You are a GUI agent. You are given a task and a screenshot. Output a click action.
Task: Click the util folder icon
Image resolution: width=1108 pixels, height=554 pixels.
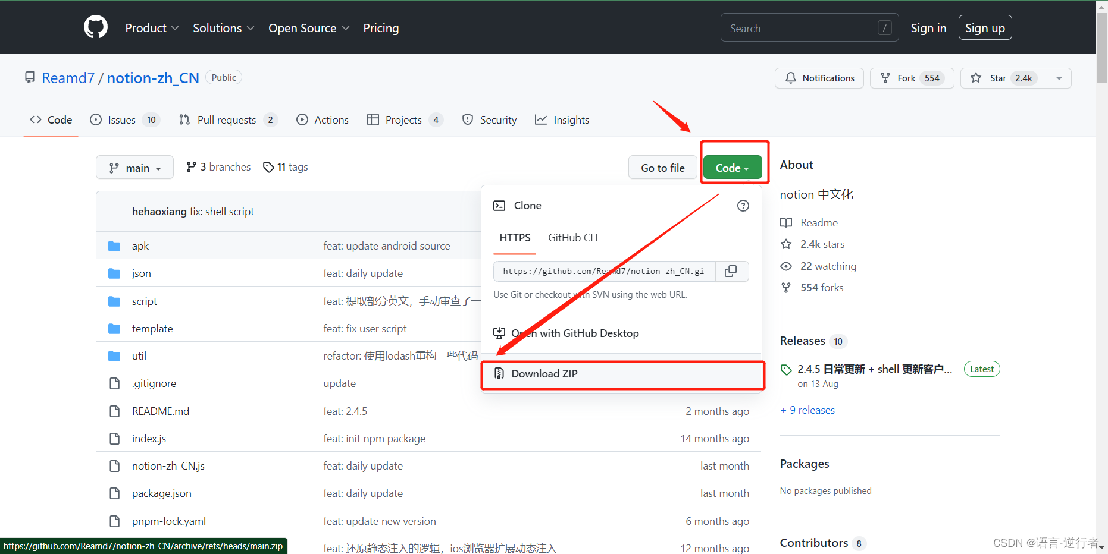click(x=114, y=356)
